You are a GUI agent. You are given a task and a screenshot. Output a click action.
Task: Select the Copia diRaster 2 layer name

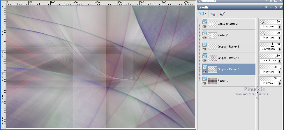point(227,24)
